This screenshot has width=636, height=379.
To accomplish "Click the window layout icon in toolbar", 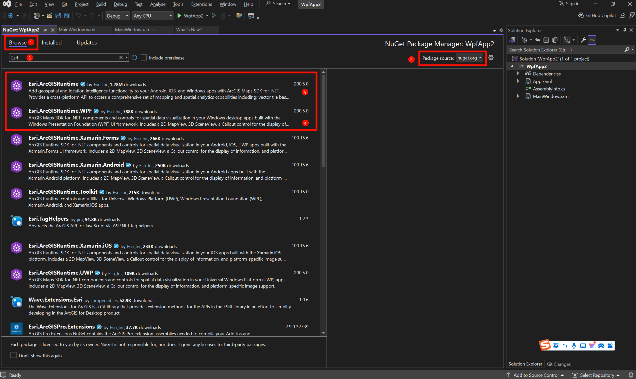I will 251,15.
